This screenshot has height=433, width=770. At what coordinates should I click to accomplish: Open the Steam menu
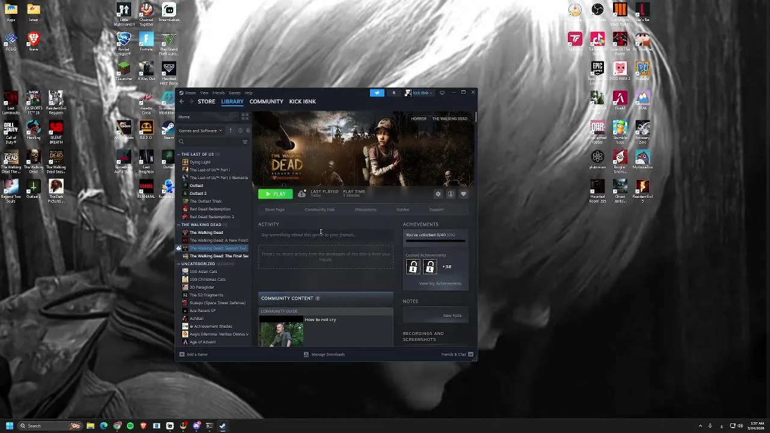click(190, 93)
